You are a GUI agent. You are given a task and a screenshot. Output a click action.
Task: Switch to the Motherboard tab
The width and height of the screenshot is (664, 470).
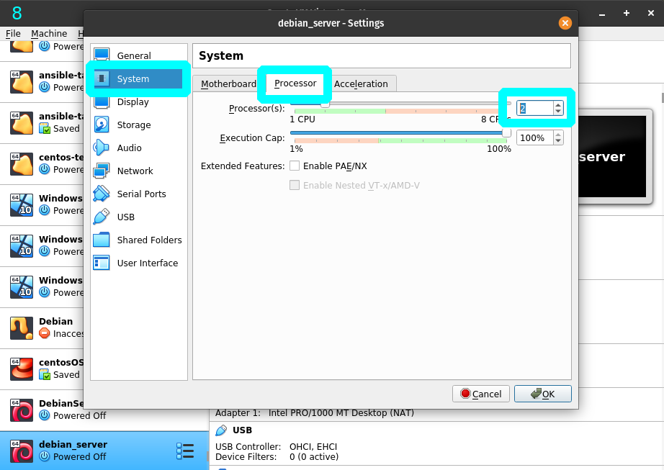pos(228,83)
